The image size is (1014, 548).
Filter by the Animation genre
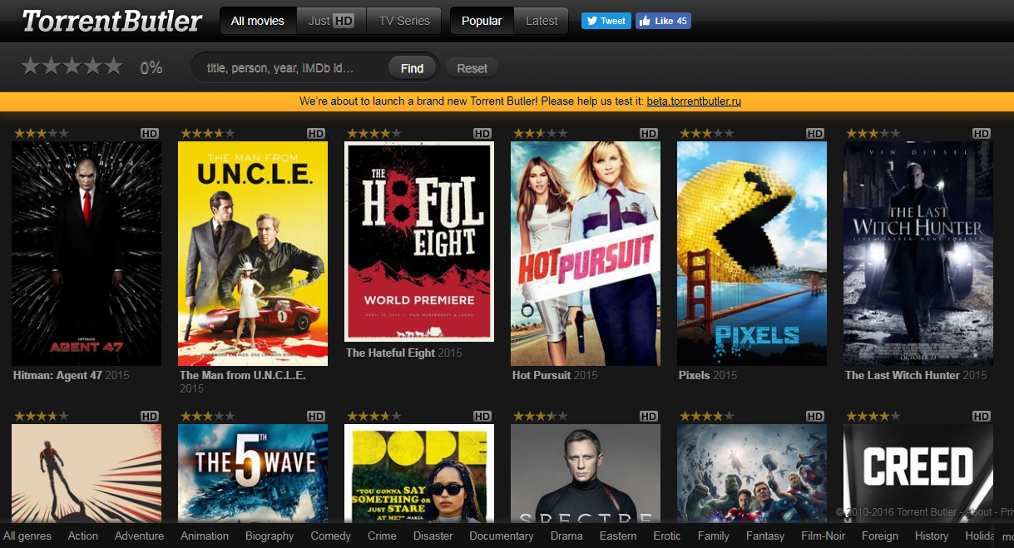pos(205,536)
